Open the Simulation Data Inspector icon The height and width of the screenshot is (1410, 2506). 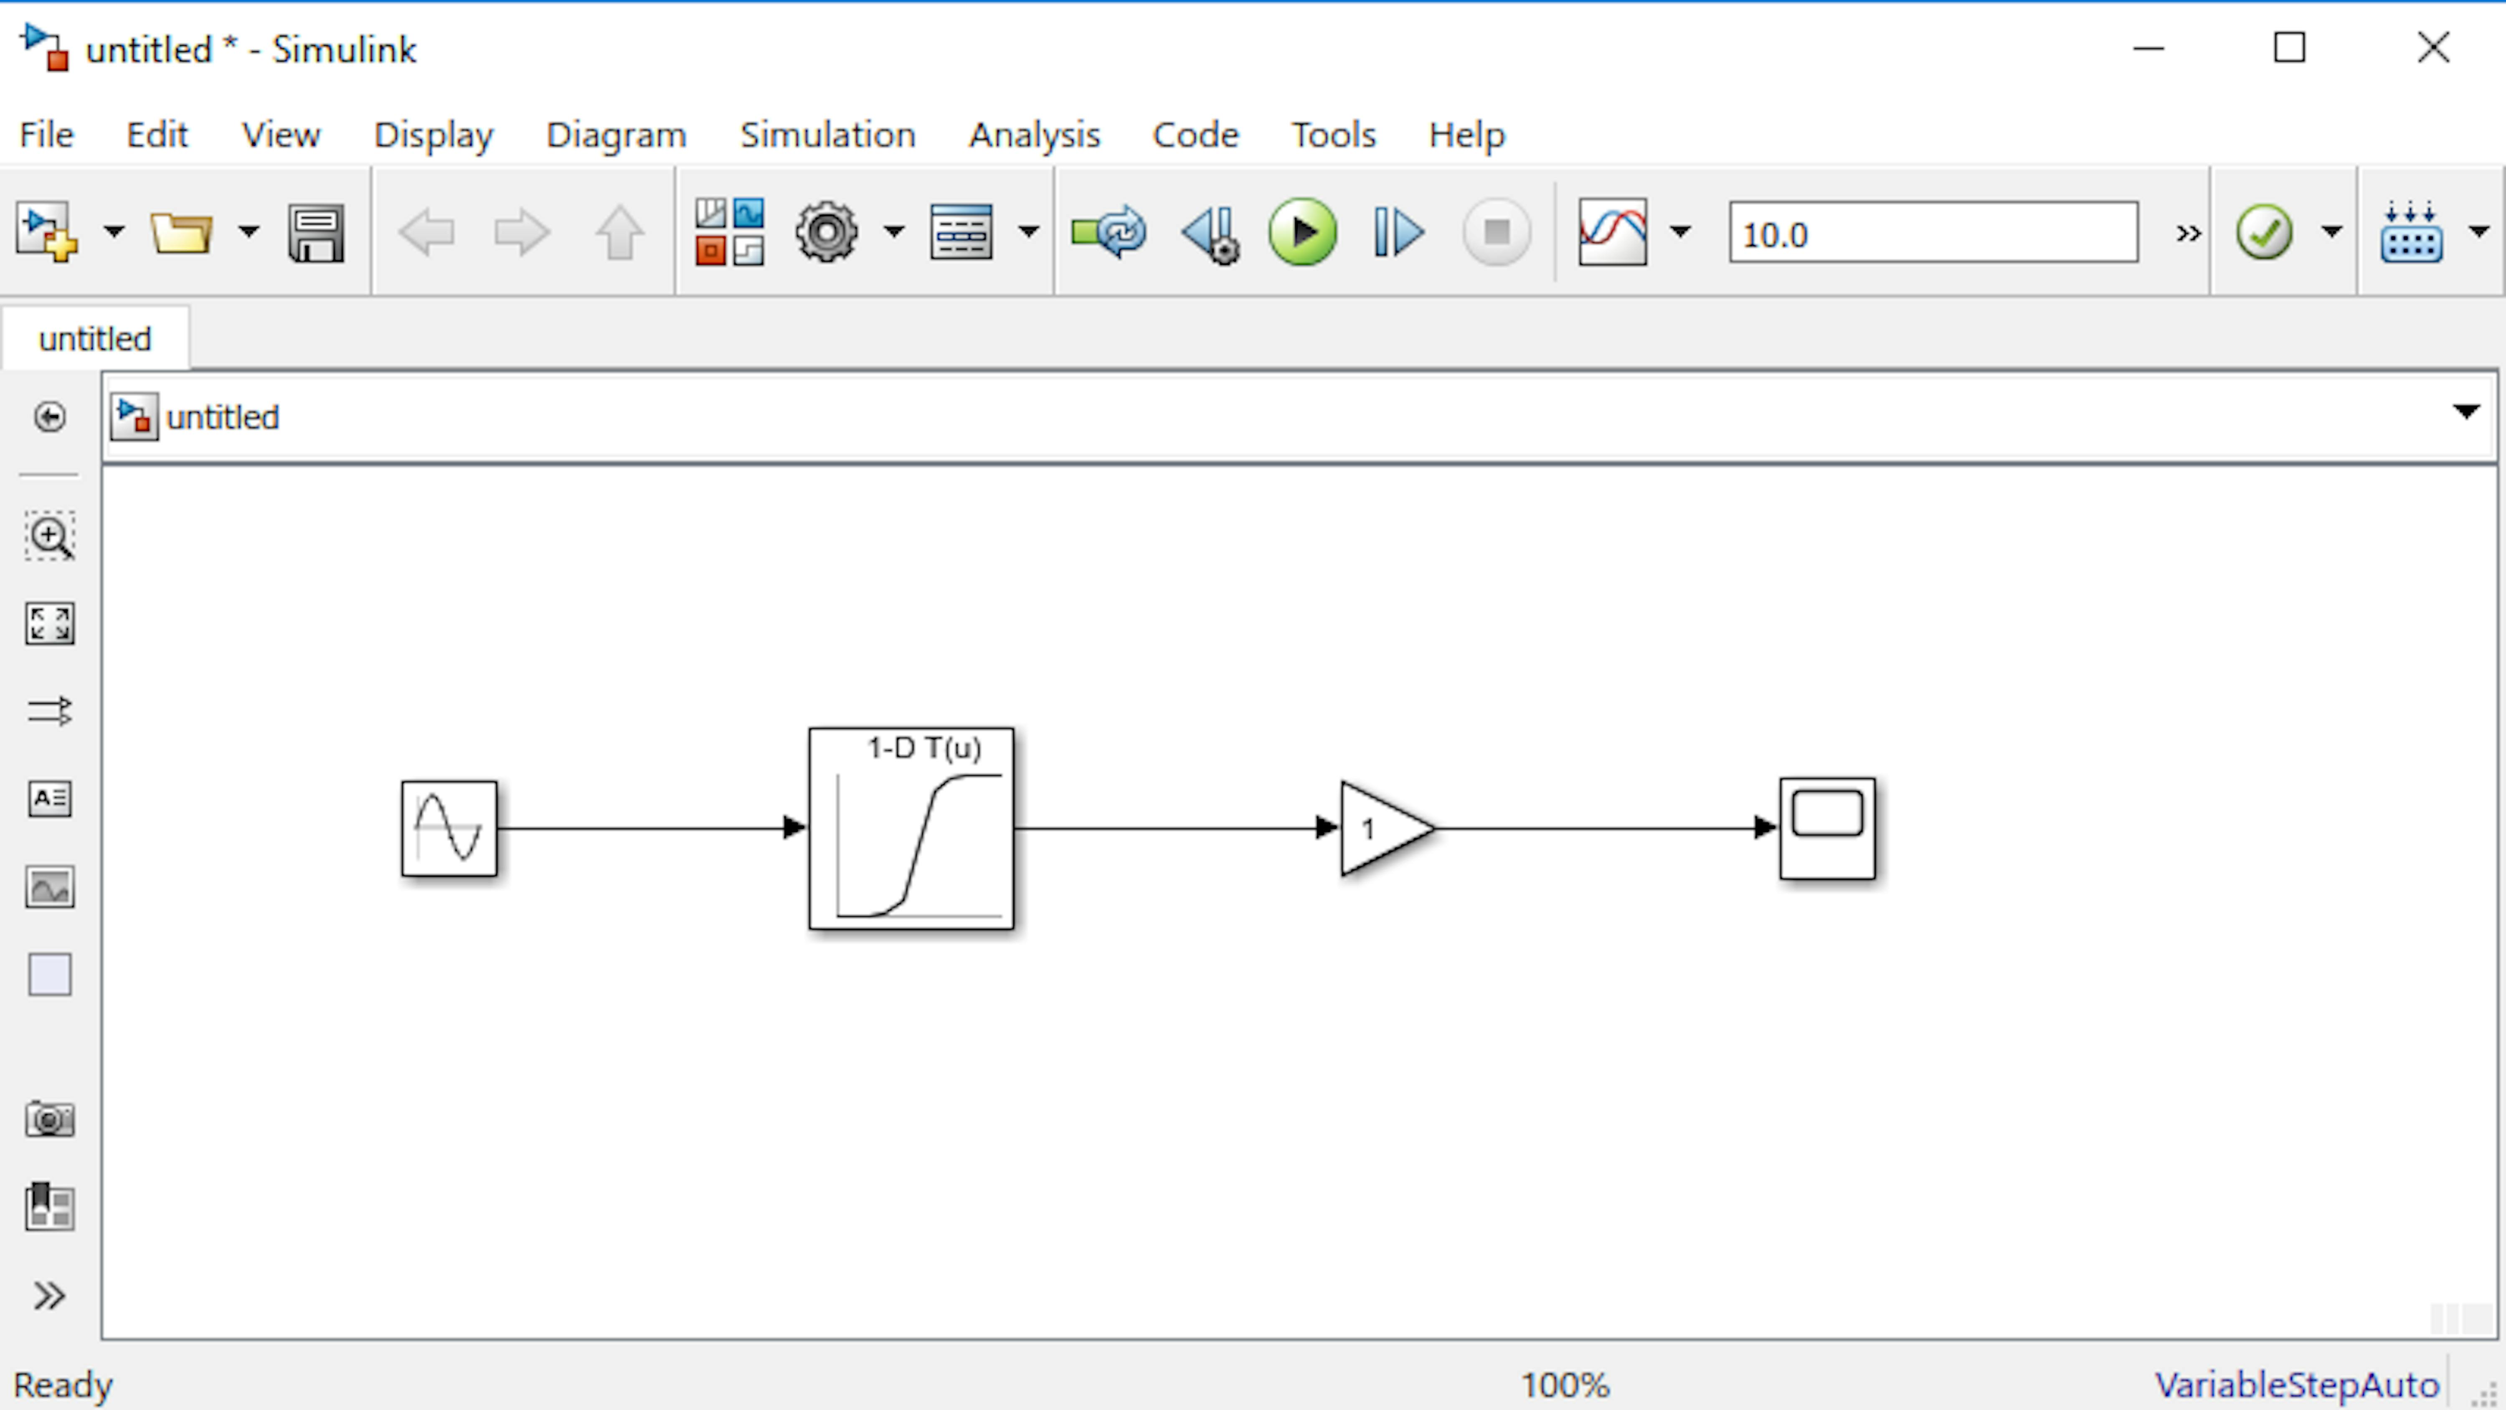(1613, 231)
